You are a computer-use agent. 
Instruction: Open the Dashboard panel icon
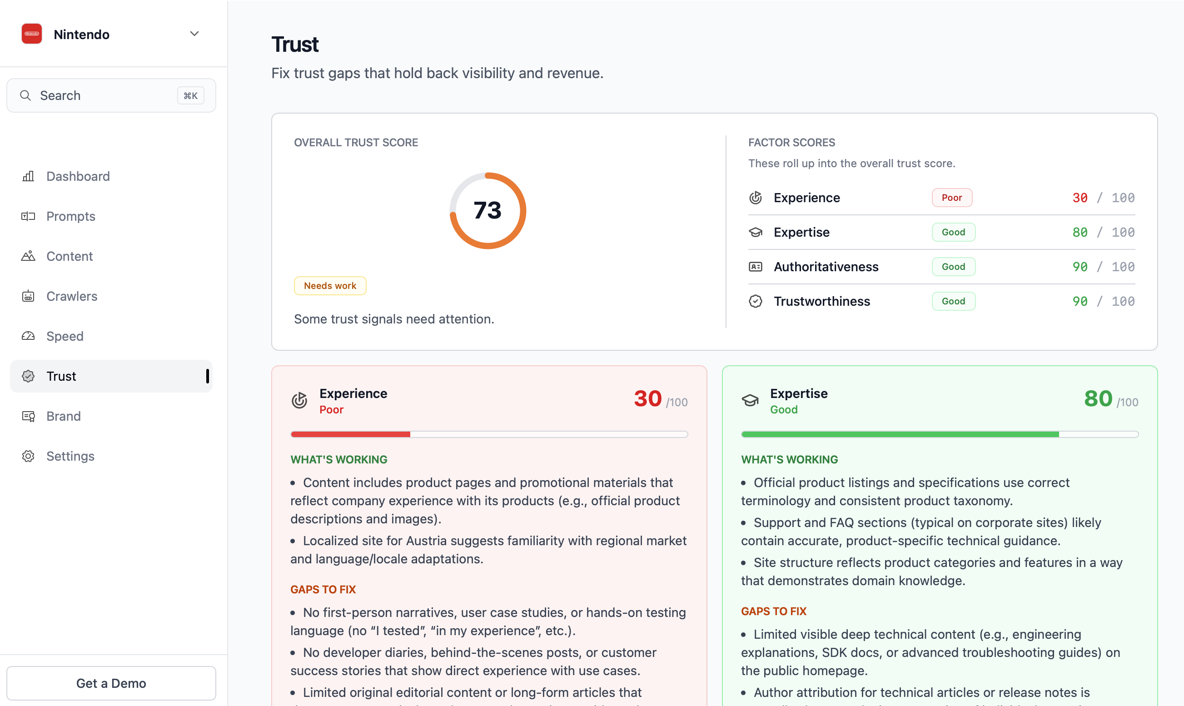[28, 176]
